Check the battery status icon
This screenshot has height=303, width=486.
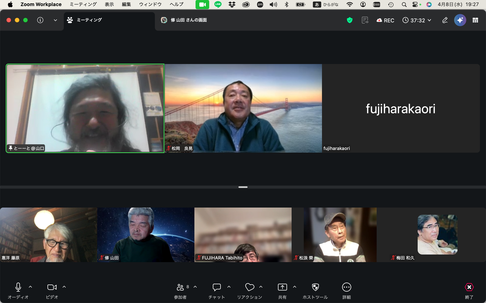pyautogui.click(x=301, y=5)
